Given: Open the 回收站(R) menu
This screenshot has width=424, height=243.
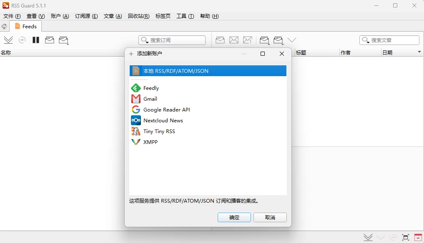Looking at the screenshot, I should coord(139,16).
